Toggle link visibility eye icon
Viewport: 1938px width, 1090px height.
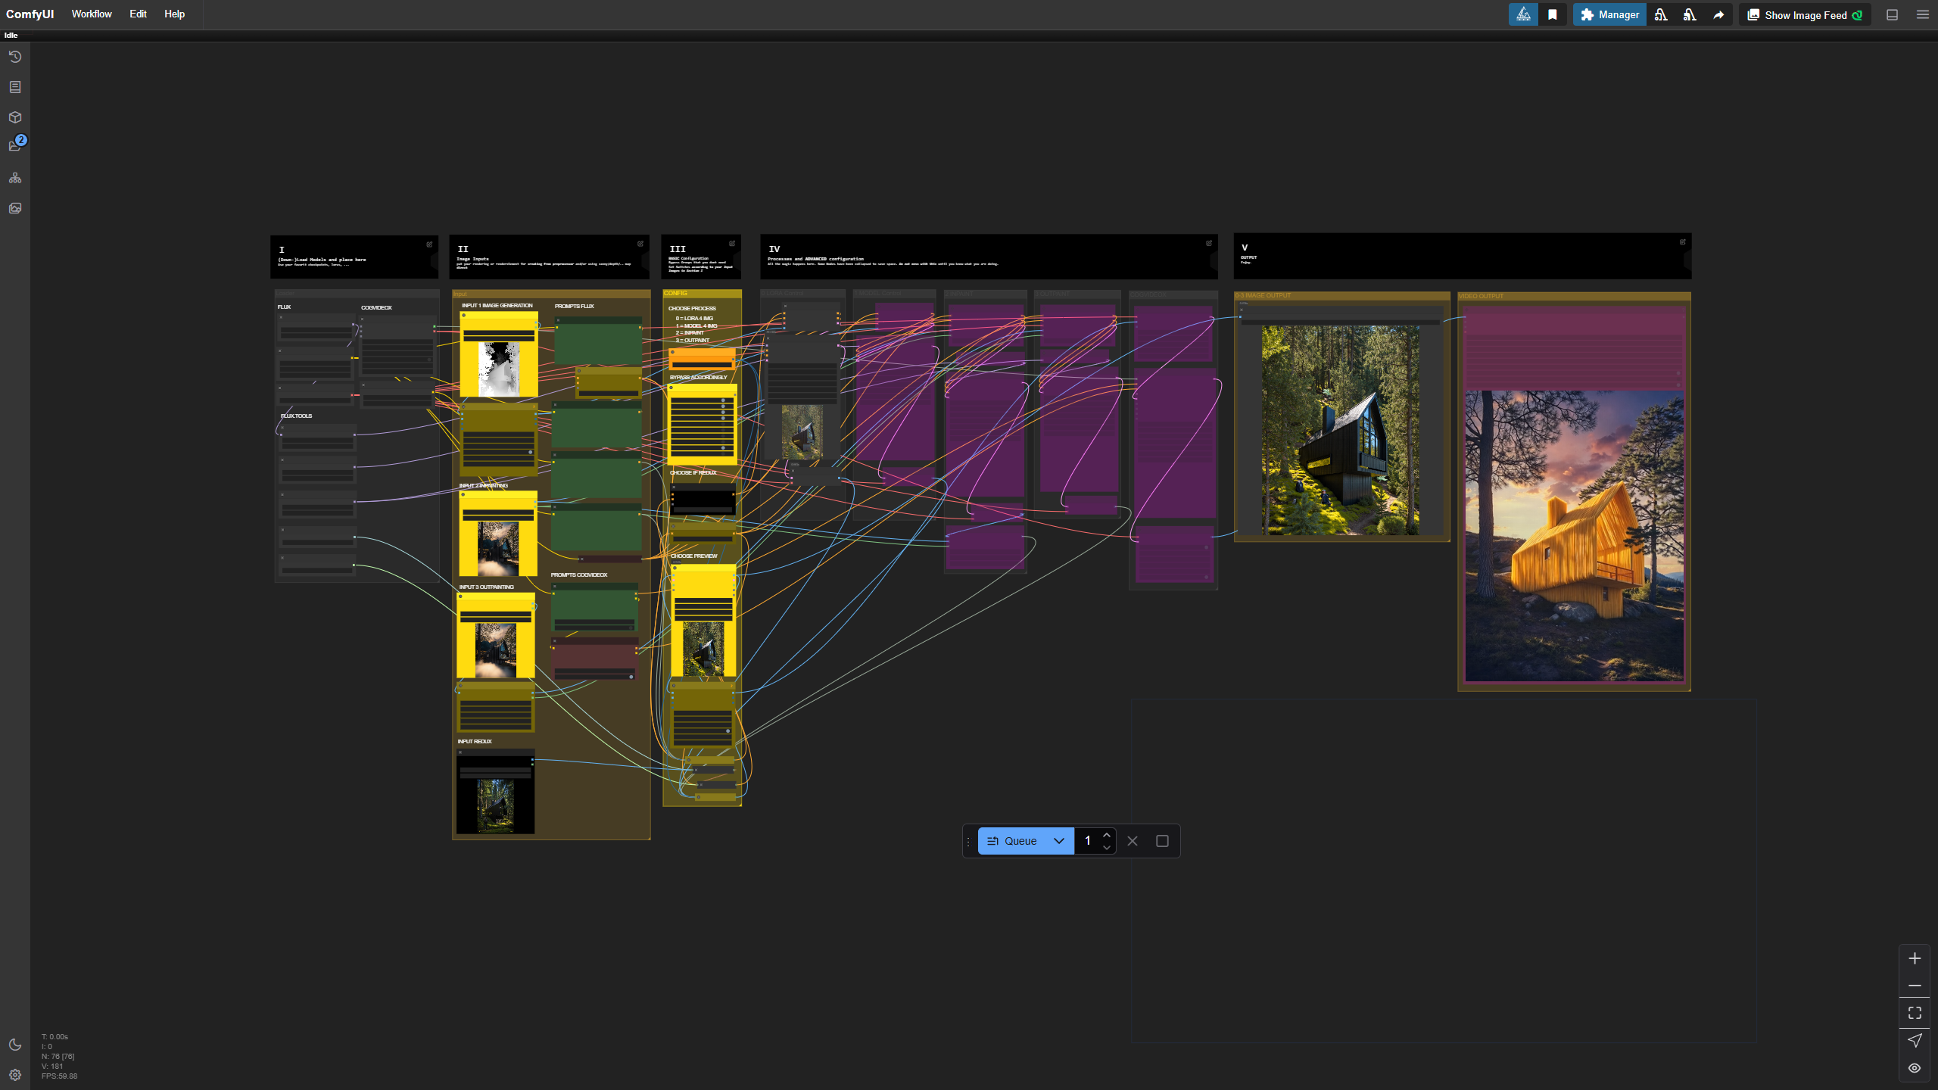(x=1915, y=1068)
